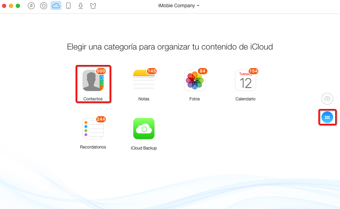Close the window with the red button
The image size is (340, 209).
point(4,6)
